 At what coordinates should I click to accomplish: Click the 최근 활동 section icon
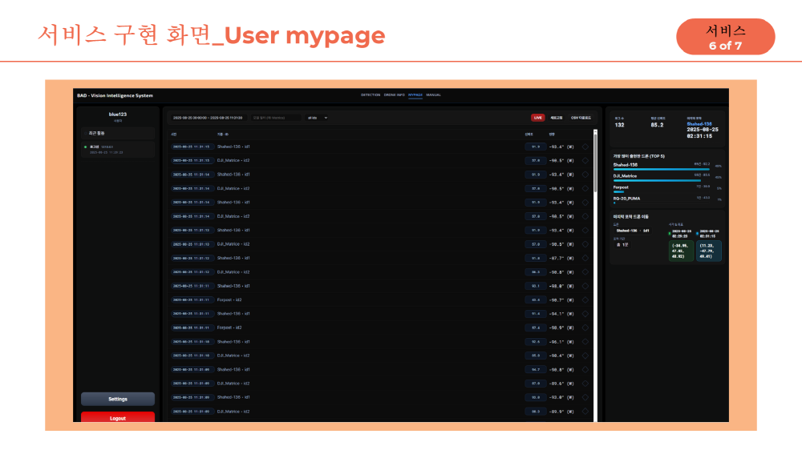tap(86, 133)
